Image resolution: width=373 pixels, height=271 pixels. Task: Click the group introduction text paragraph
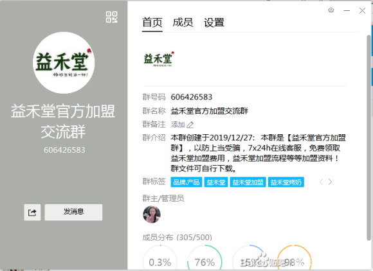click(x=258, y=153)
